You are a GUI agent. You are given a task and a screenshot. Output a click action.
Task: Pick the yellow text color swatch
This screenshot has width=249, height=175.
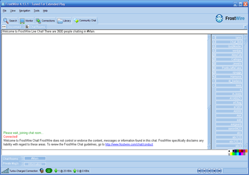coord(231,154)
